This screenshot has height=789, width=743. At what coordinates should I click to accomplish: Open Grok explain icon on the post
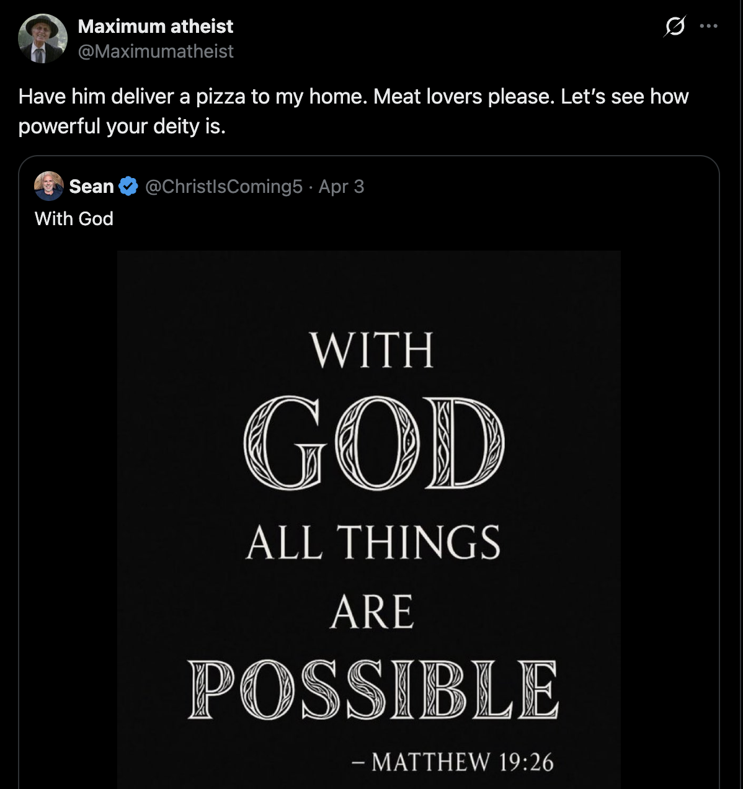[x=675, y=27]
